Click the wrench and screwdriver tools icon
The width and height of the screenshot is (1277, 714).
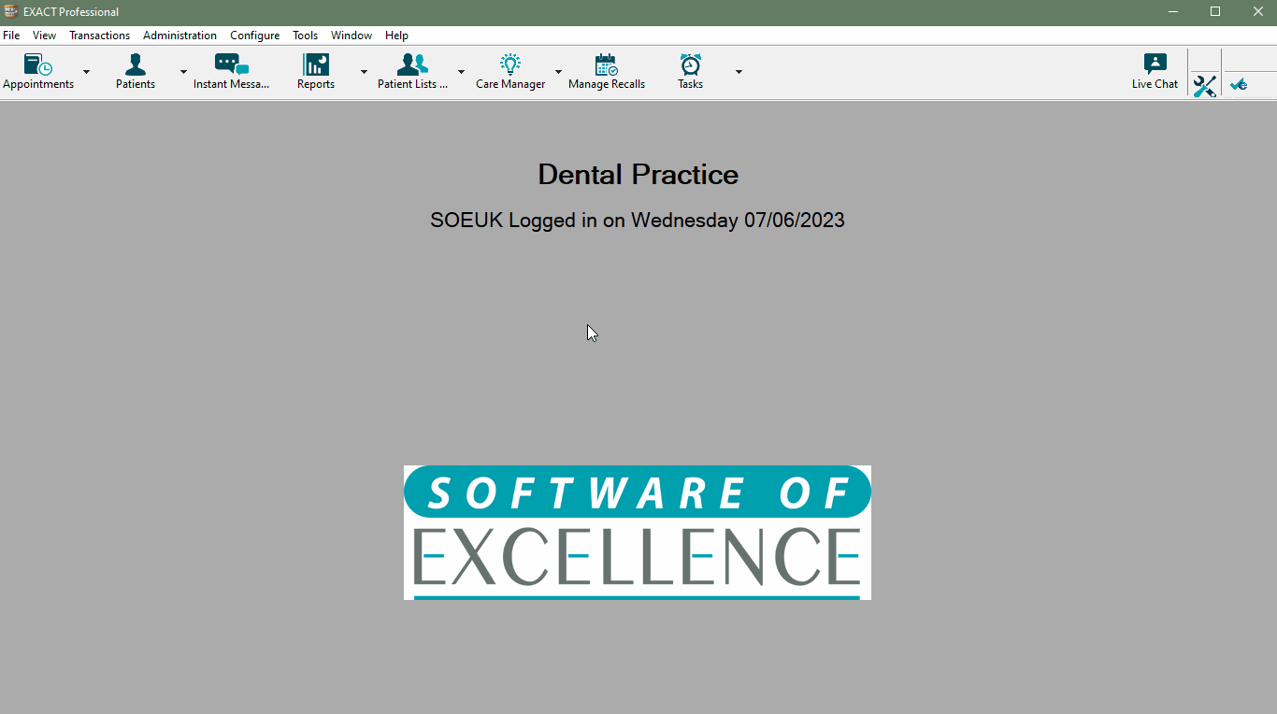click(x=1204, y=86)
